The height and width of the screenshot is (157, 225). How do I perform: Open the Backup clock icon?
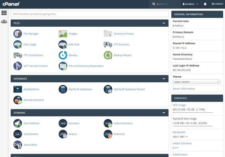pos(63,55)
